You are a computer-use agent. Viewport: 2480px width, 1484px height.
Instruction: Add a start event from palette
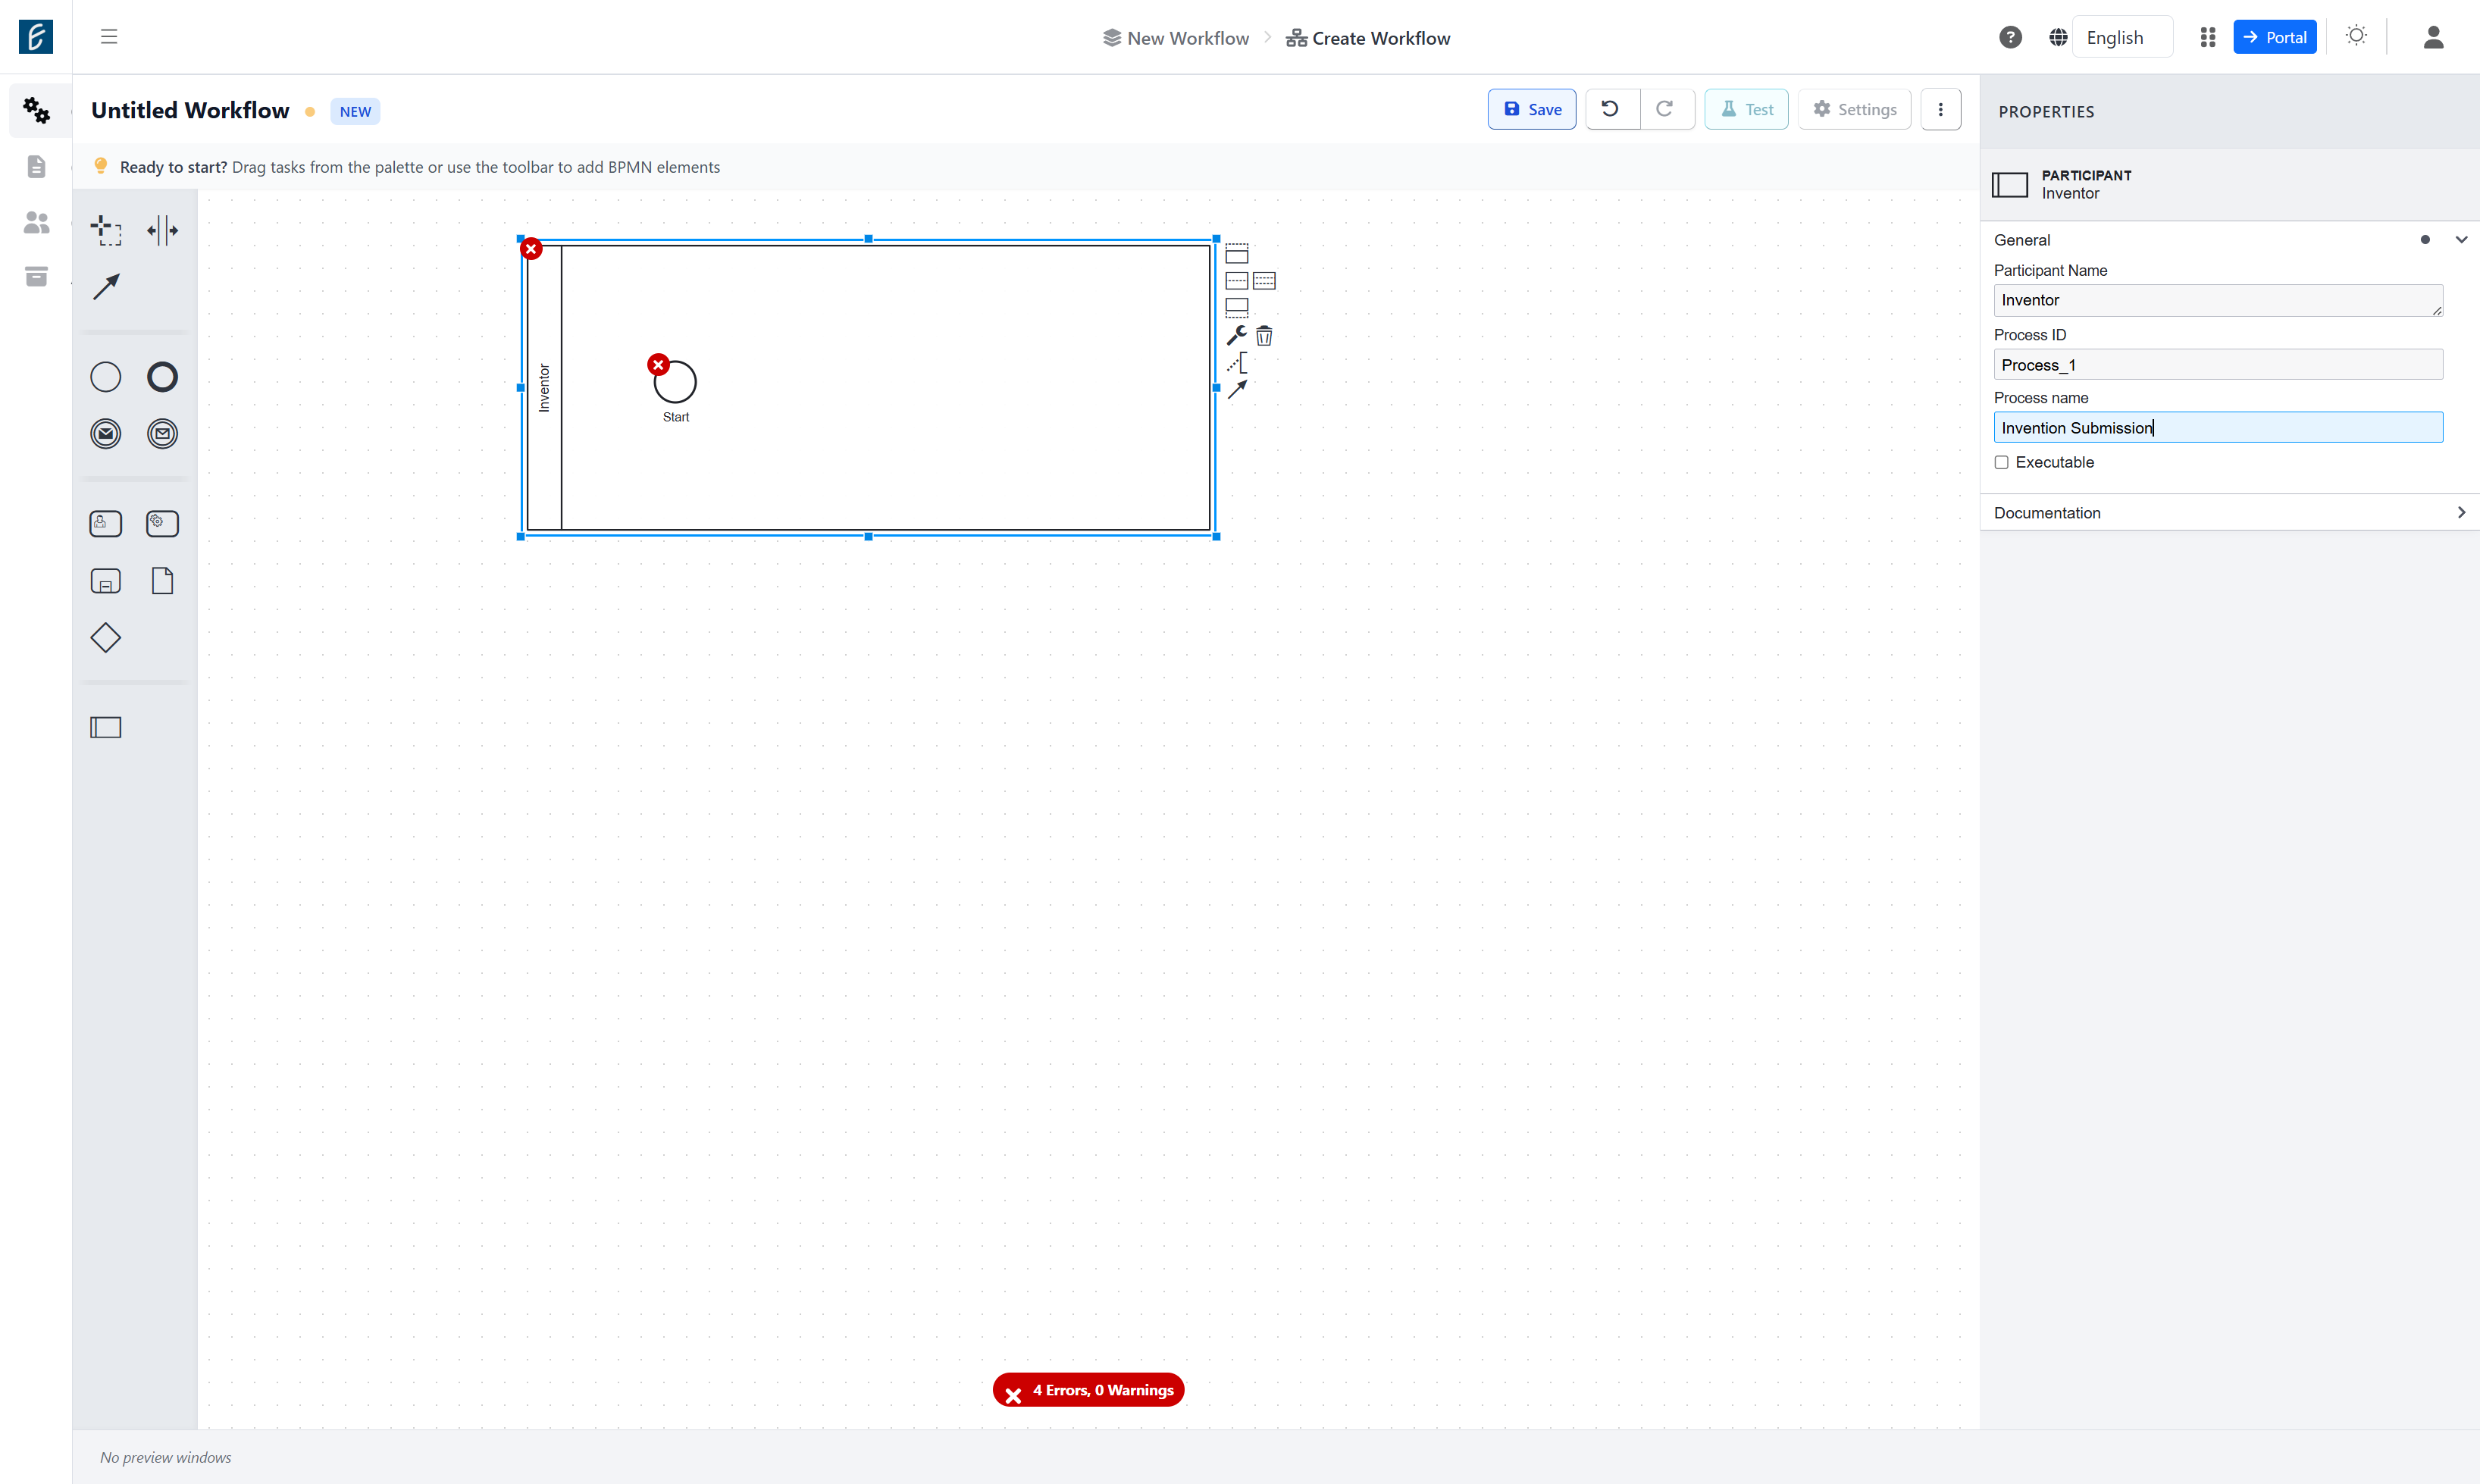pos(106,377)
